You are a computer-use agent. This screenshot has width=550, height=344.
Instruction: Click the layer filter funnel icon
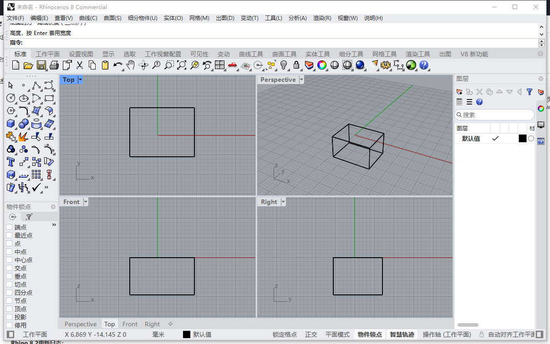(530, 92)
